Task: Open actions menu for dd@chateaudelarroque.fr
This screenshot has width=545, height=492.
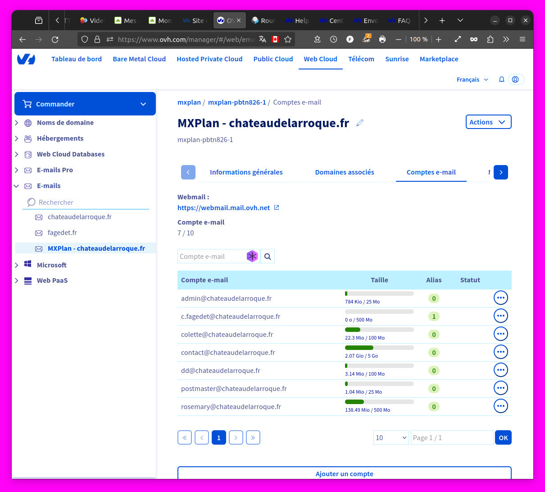Action: [x=501, y=370]
